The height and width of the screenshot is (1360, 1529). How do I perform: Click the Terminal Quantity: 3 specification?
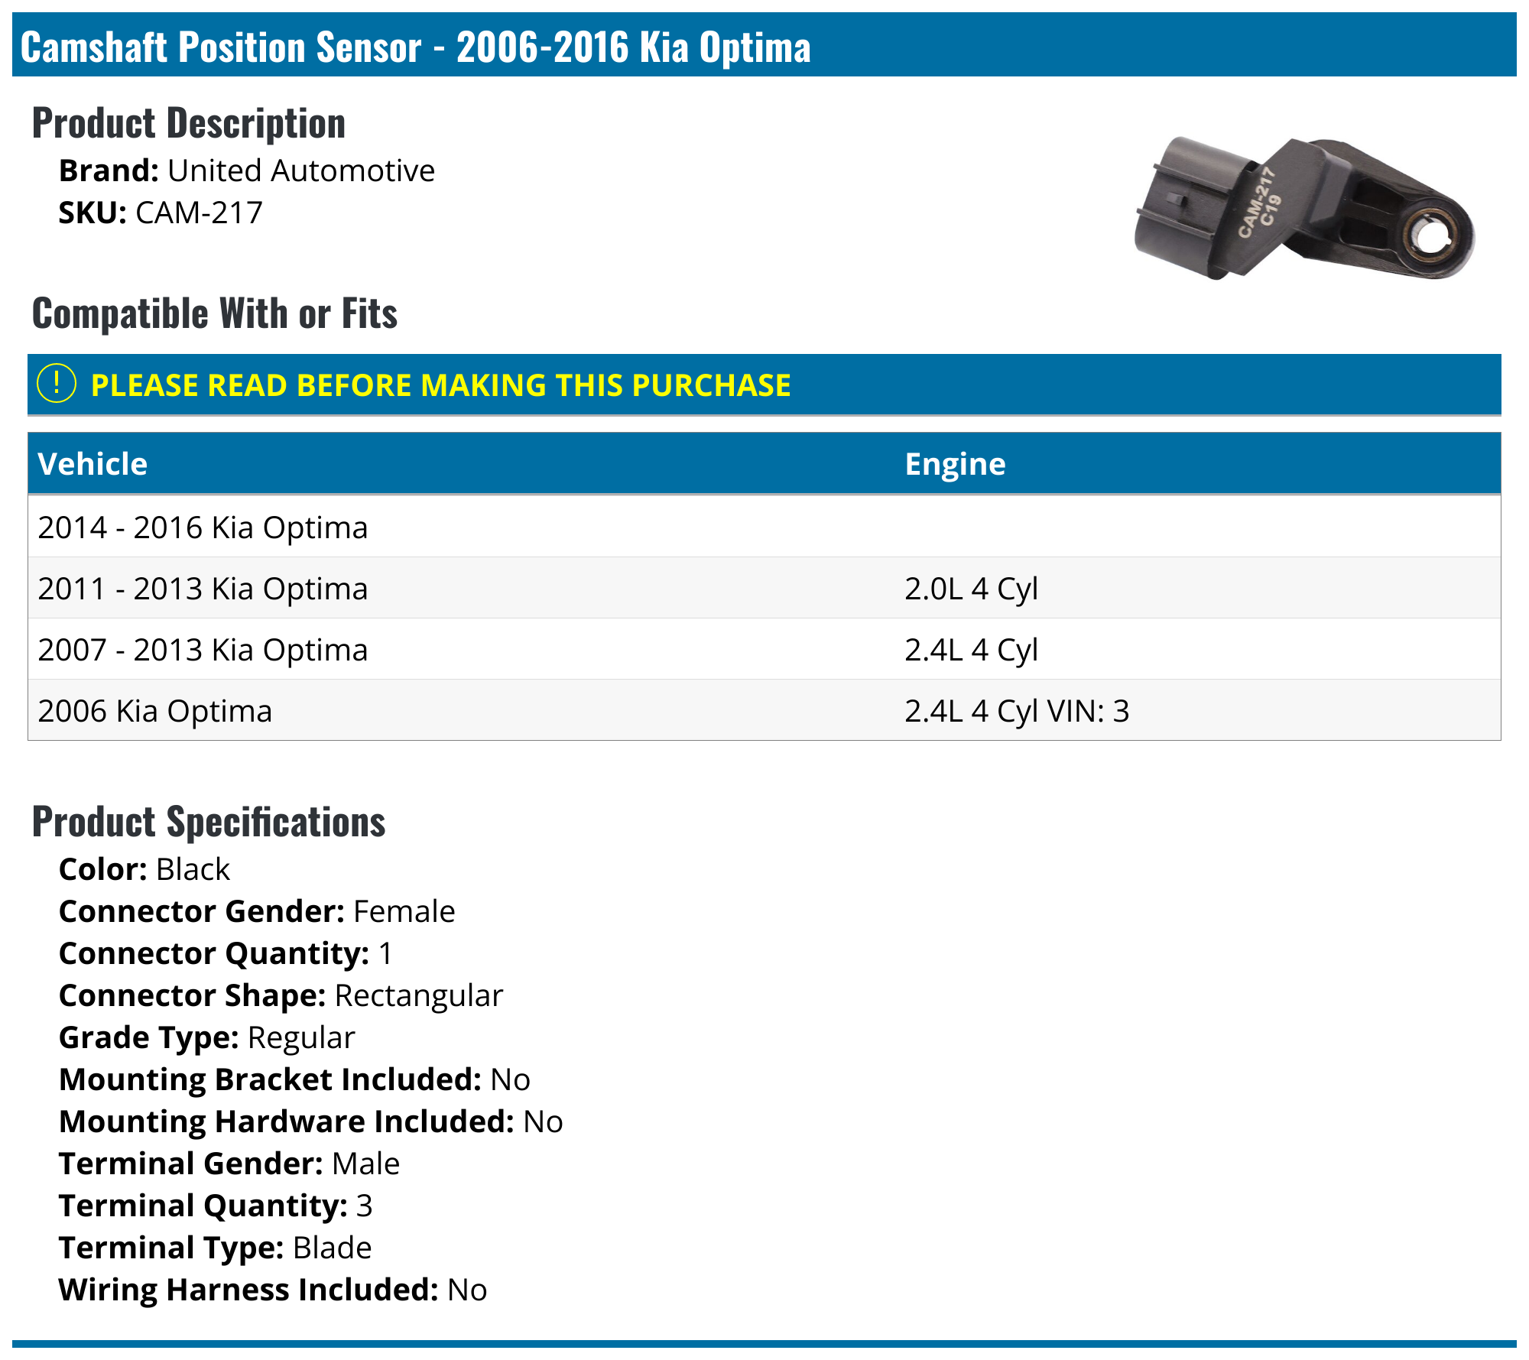tap(216, 1206)
